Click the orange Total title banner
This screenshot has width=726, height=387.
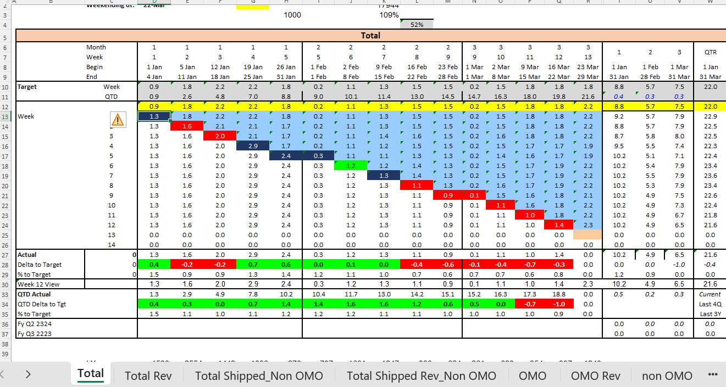tap(370, 36)
